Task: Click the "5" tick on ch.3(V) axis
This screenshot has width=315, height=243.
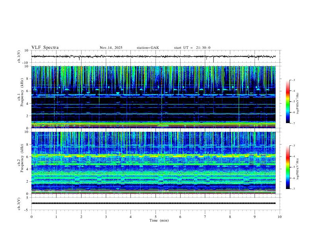Action: point(28,198)
